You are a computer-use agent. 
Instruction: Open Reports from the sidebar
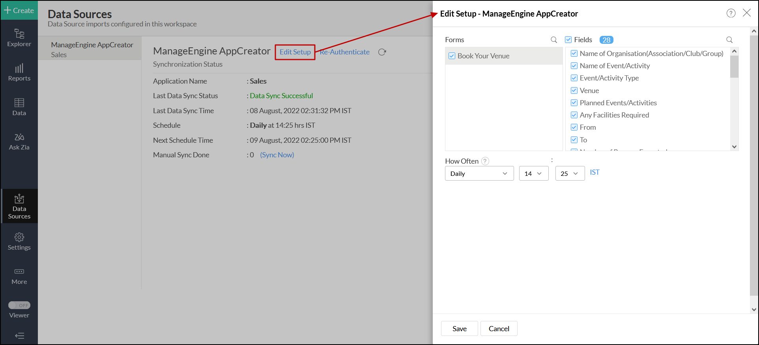tap(19, 73)
